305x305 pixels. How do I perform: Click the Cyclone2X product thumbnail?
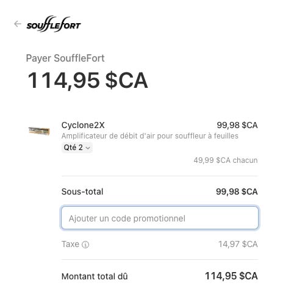click(39, 131)
